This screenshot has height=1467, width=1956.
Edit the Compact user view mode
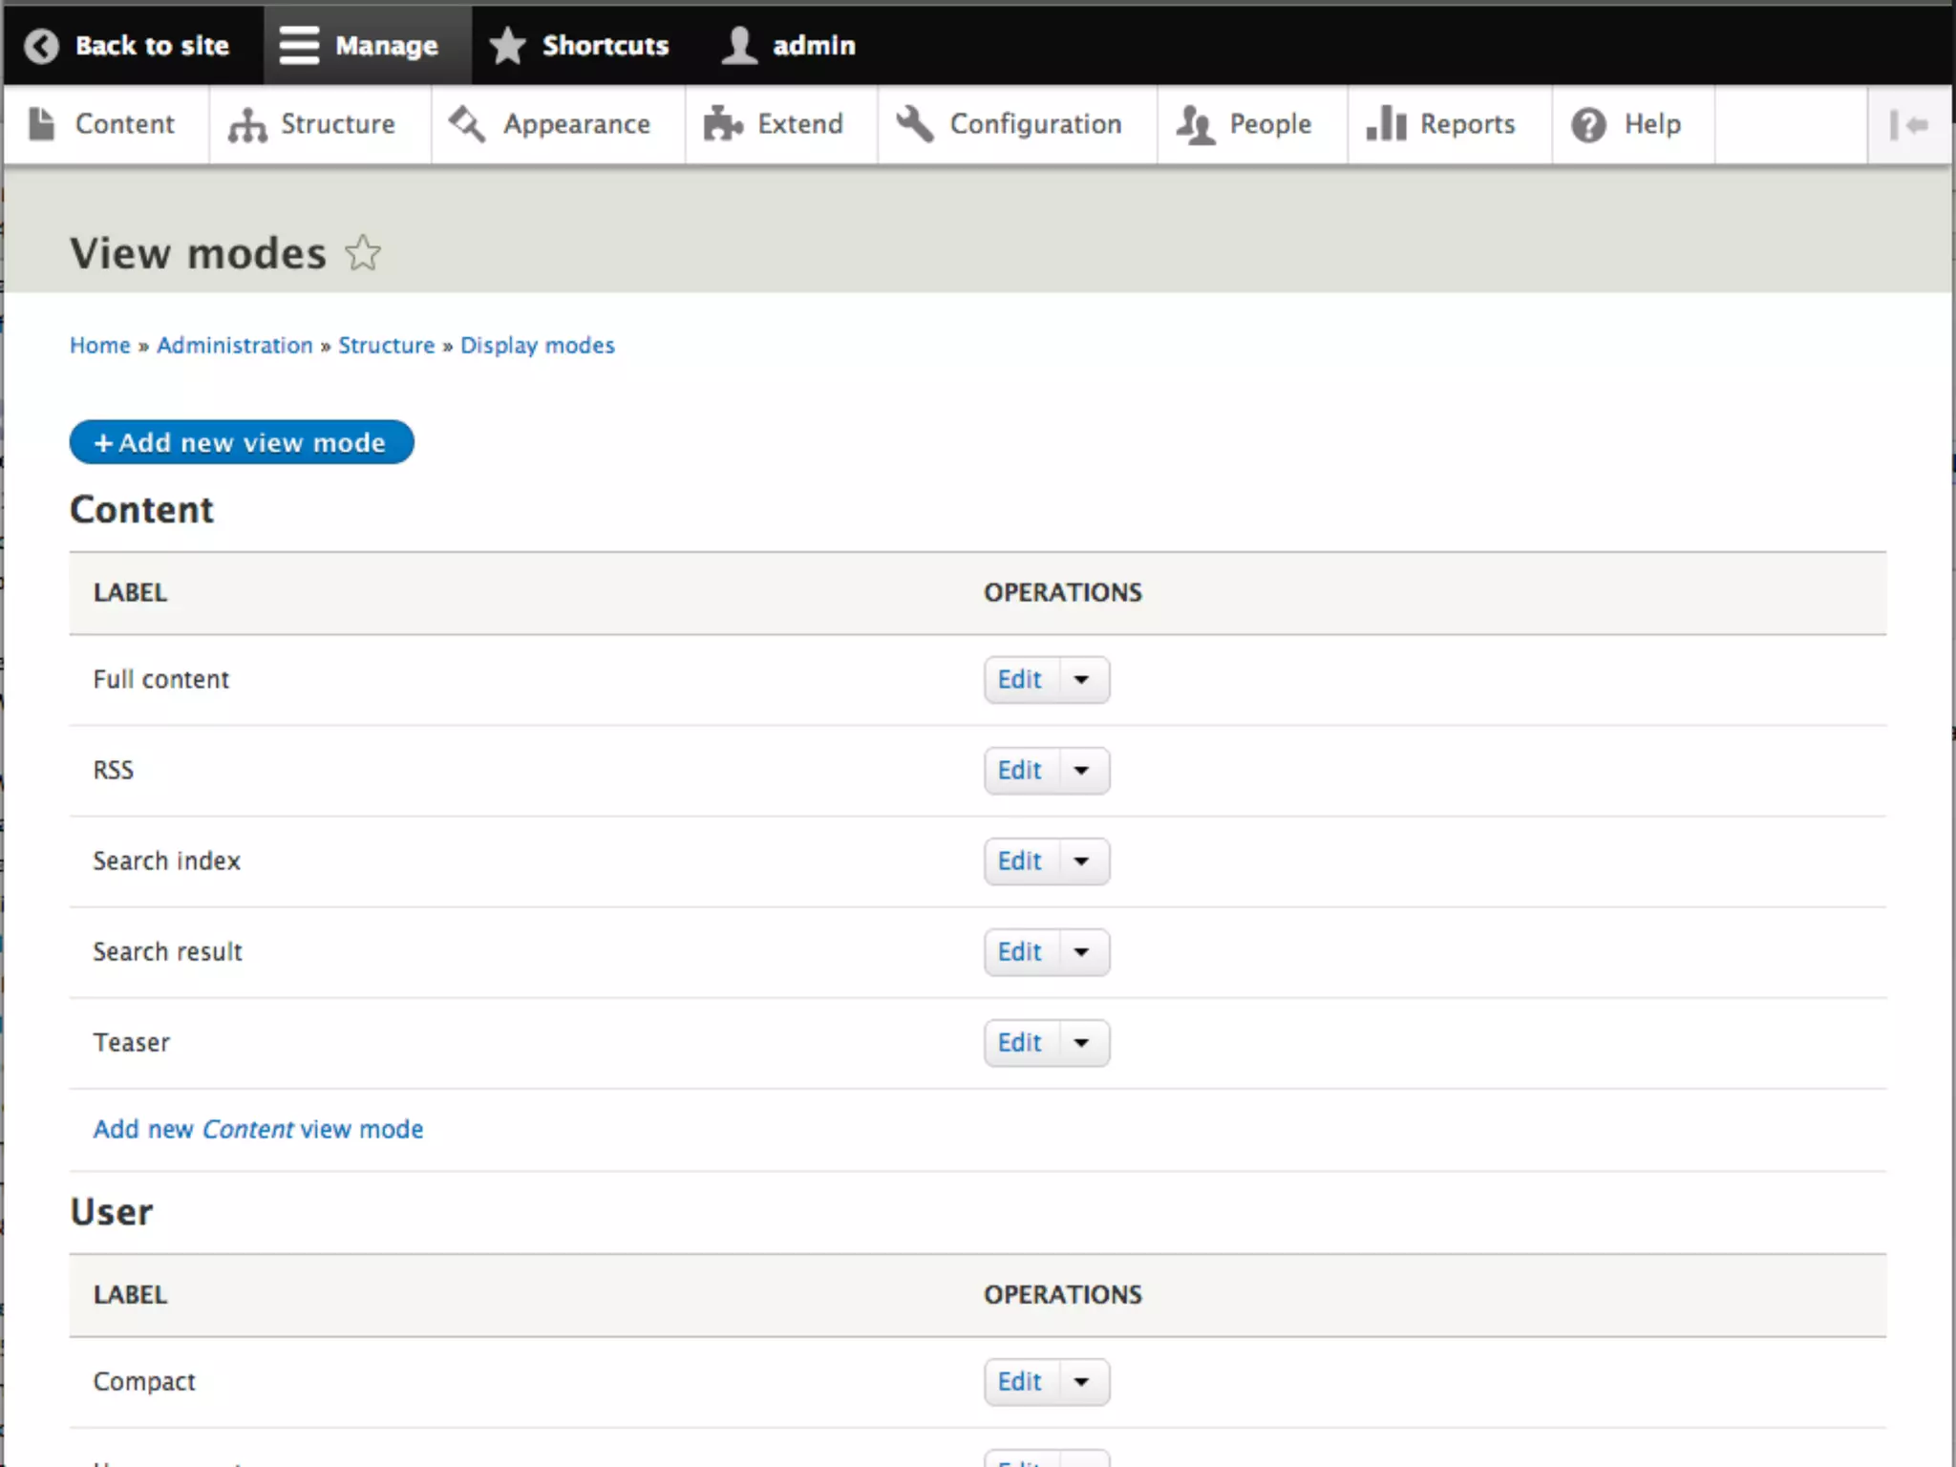pyautogui.click(x=1021, y=1382)
